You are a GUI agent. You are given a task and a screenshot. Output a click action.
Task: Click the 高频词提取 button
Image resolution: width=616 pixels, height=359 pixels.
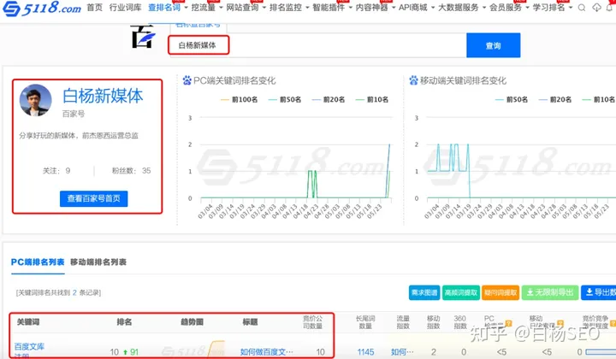pyautogui.click(x=461, y=292)
